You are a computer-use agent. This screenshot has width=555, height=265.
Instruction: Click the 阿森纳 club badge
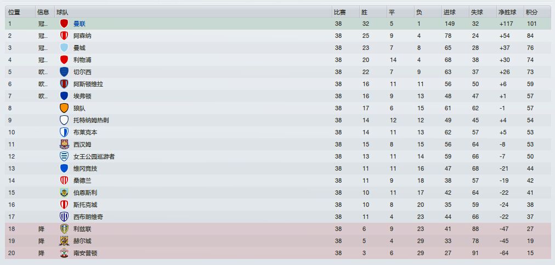click(64, 36)
